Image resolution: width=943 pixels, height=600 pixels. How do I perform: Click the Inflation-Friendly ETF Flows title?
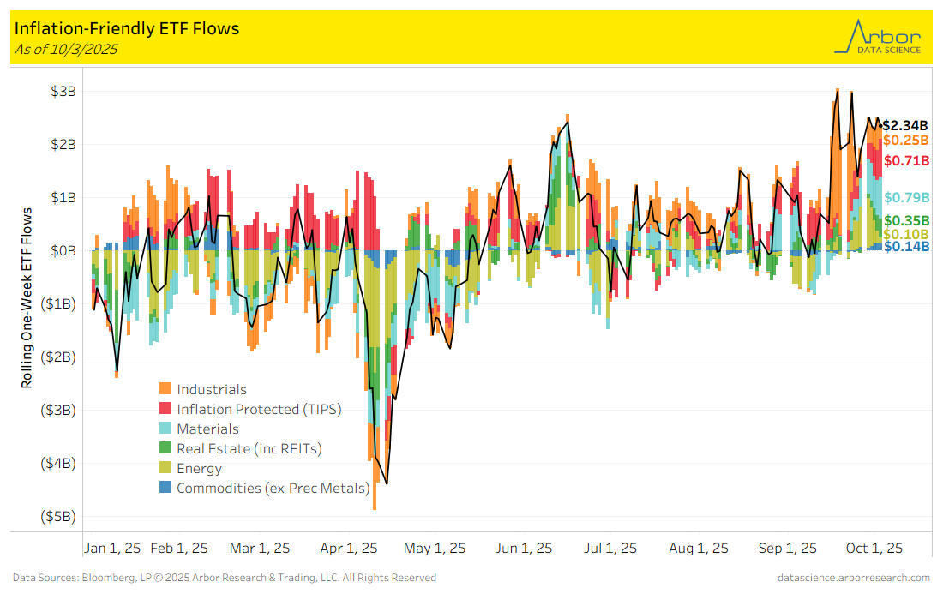[x=127, y=28]
